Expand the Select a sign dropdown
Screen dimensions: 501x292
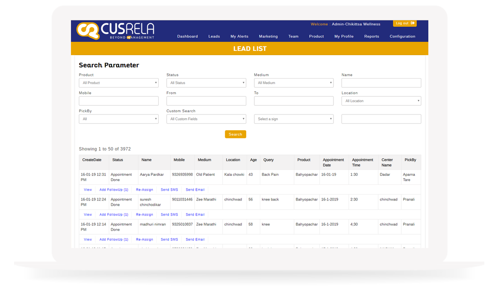[x=294, y=119]
